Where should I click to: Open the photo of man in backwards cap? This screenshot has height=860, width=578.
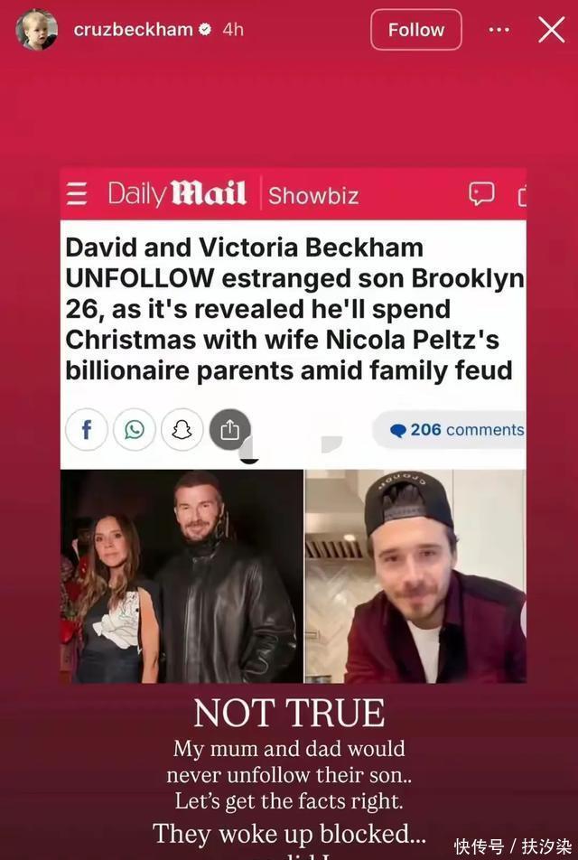[x=415, y=576]
